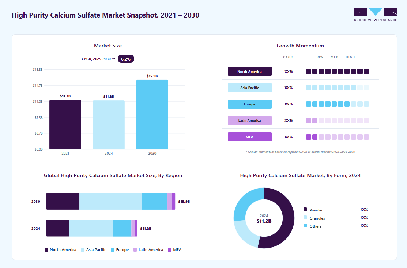Click Asia Pacific legend swatch under region chart
The image size is (407, 268).
(x=83, y=250)
